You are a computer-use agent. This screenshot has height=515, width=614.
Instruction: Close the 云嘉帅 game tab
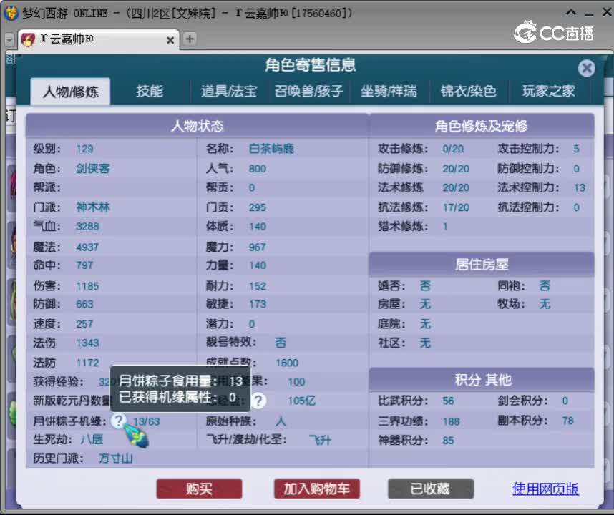(170, 40)
